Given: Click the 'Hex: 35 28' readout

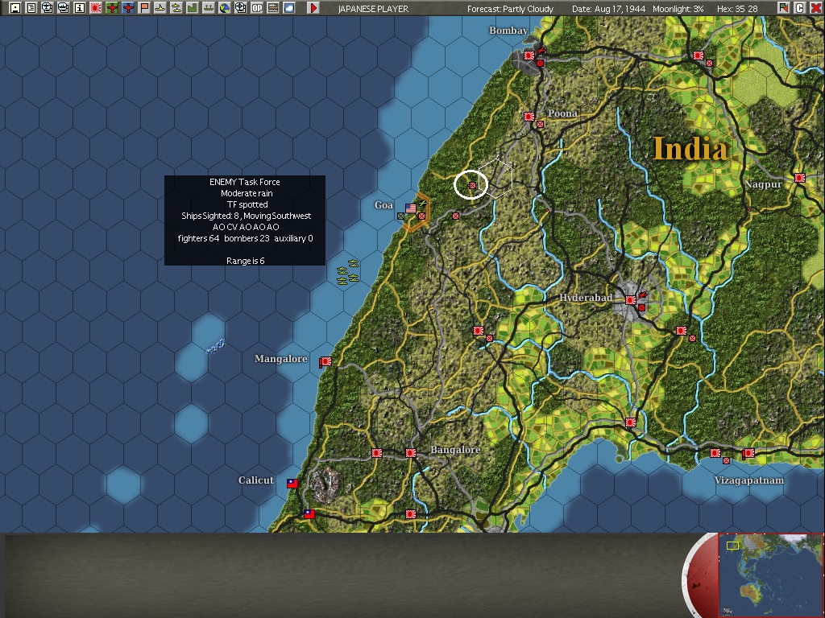Looking at the screenshot, I should click(737, 9).
